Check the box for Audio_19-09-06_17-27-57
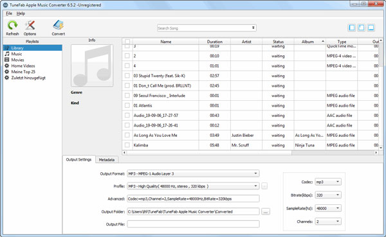 coord(127,116)
